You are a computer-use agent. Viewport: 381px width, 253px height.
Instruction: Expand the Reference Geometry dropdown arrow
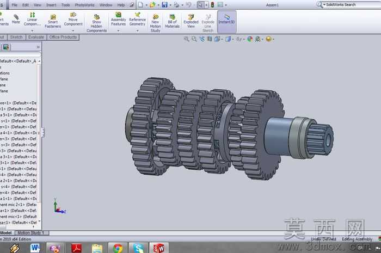pos(137,31)
